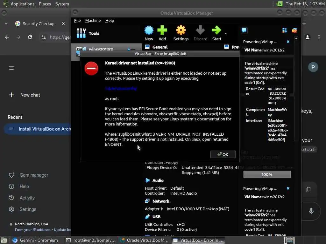Open Places menu in top panel

[x=45, y=4]
